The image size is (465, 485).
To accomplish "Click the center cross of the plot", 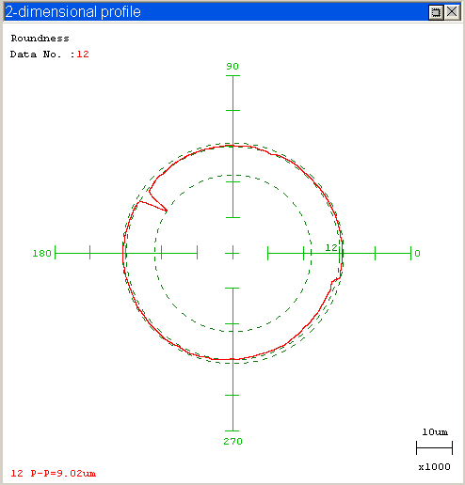I will 232,253.
